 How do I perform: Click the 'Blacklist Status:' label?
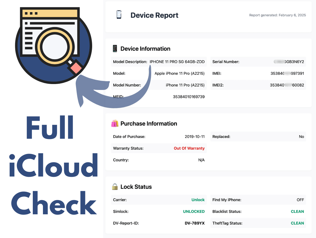pos(227,211)
